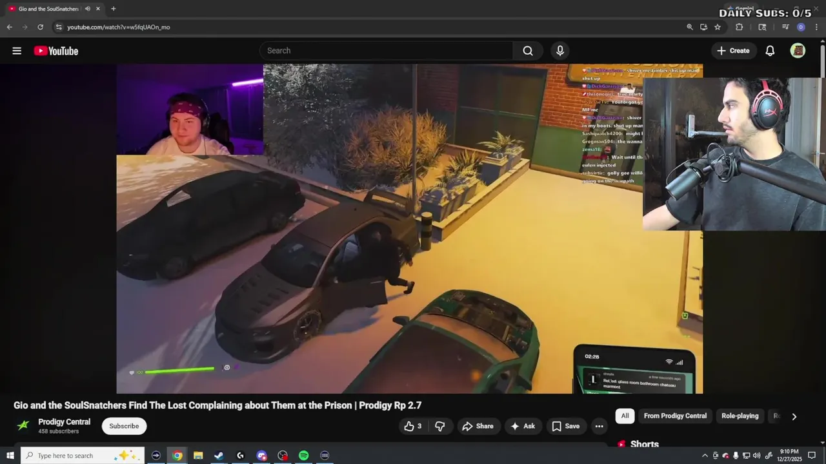Screen dimensions: 826x464
Task: Reload the page in Chrome
Action: click(x=40, y=27)
